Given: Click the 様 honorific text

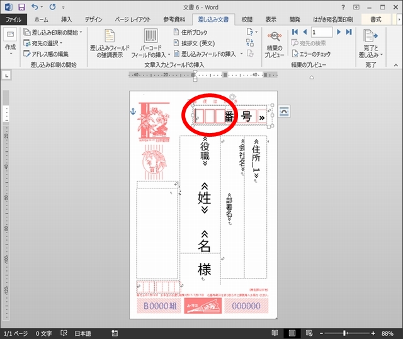Looking at the screenshot, I should pos(204,269).
